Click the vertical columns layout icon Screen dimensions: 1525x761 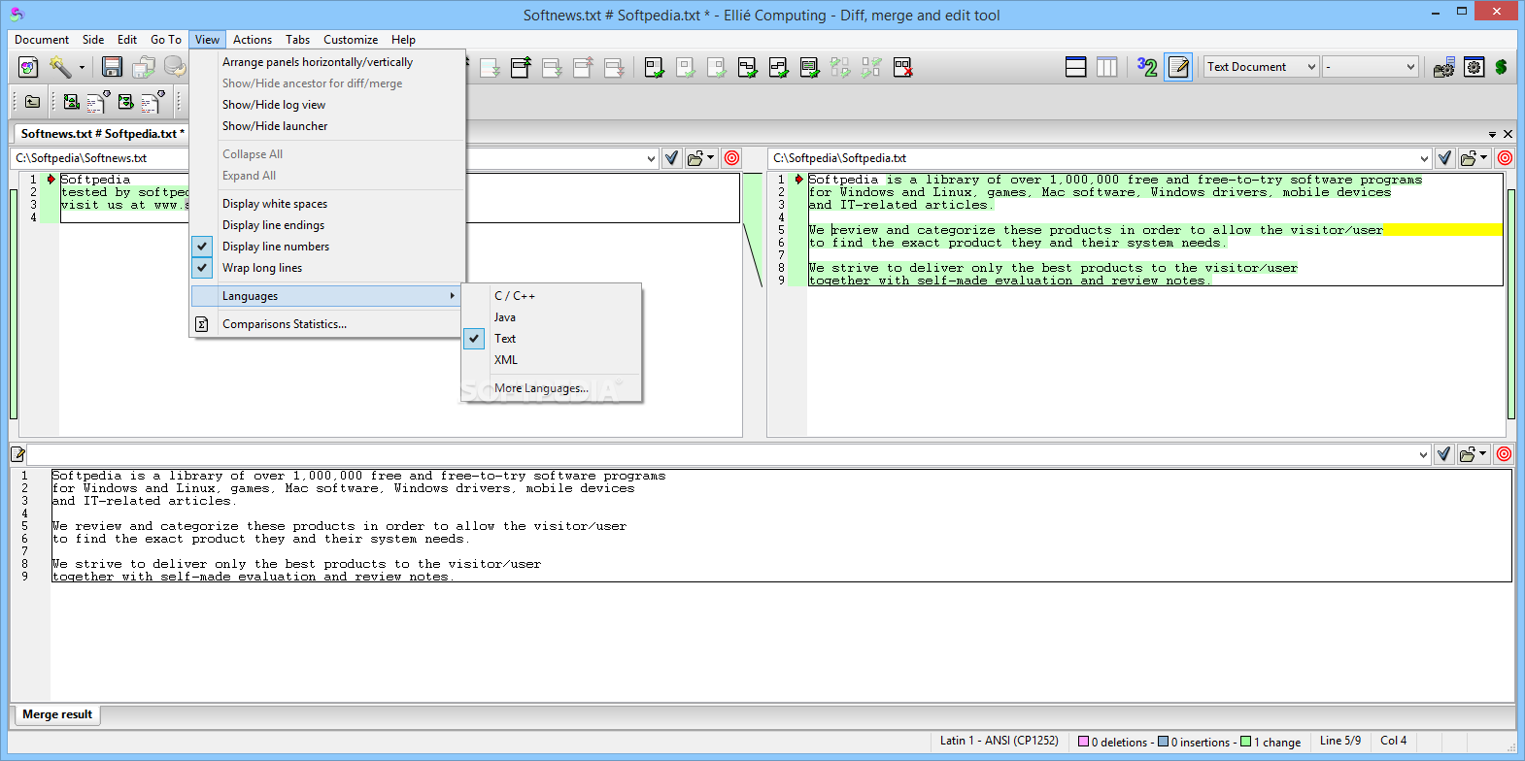pyautogui.click(x=1106, y=67)
